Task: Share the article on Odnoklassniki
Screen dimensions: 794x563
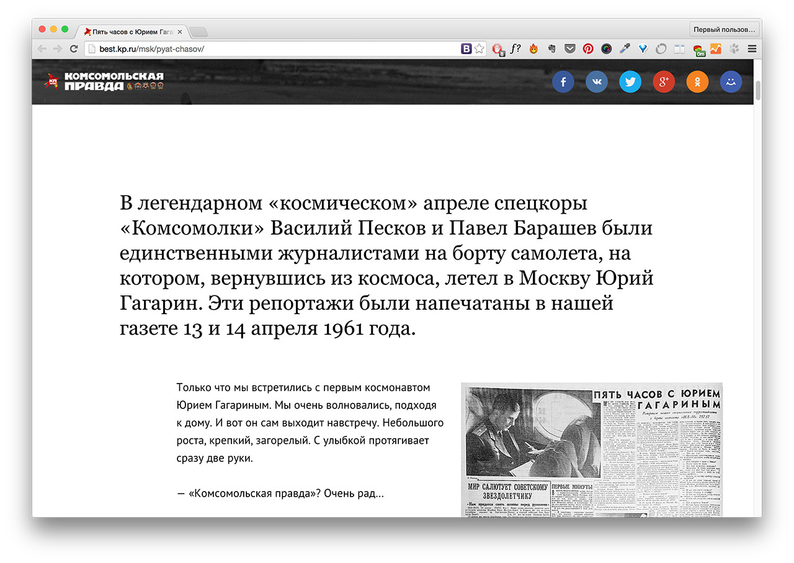Action: point(697,82)
